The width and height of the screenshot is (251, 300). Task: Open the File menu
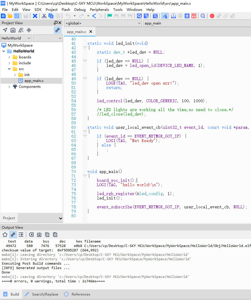[5, 9]
